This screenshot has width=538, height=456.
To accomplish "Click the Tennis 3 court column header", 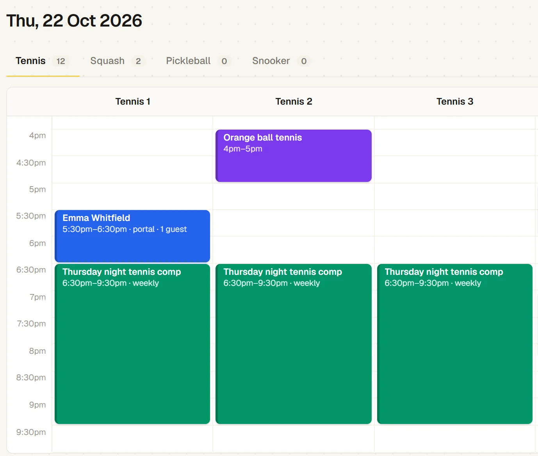I will coord(455,102).
